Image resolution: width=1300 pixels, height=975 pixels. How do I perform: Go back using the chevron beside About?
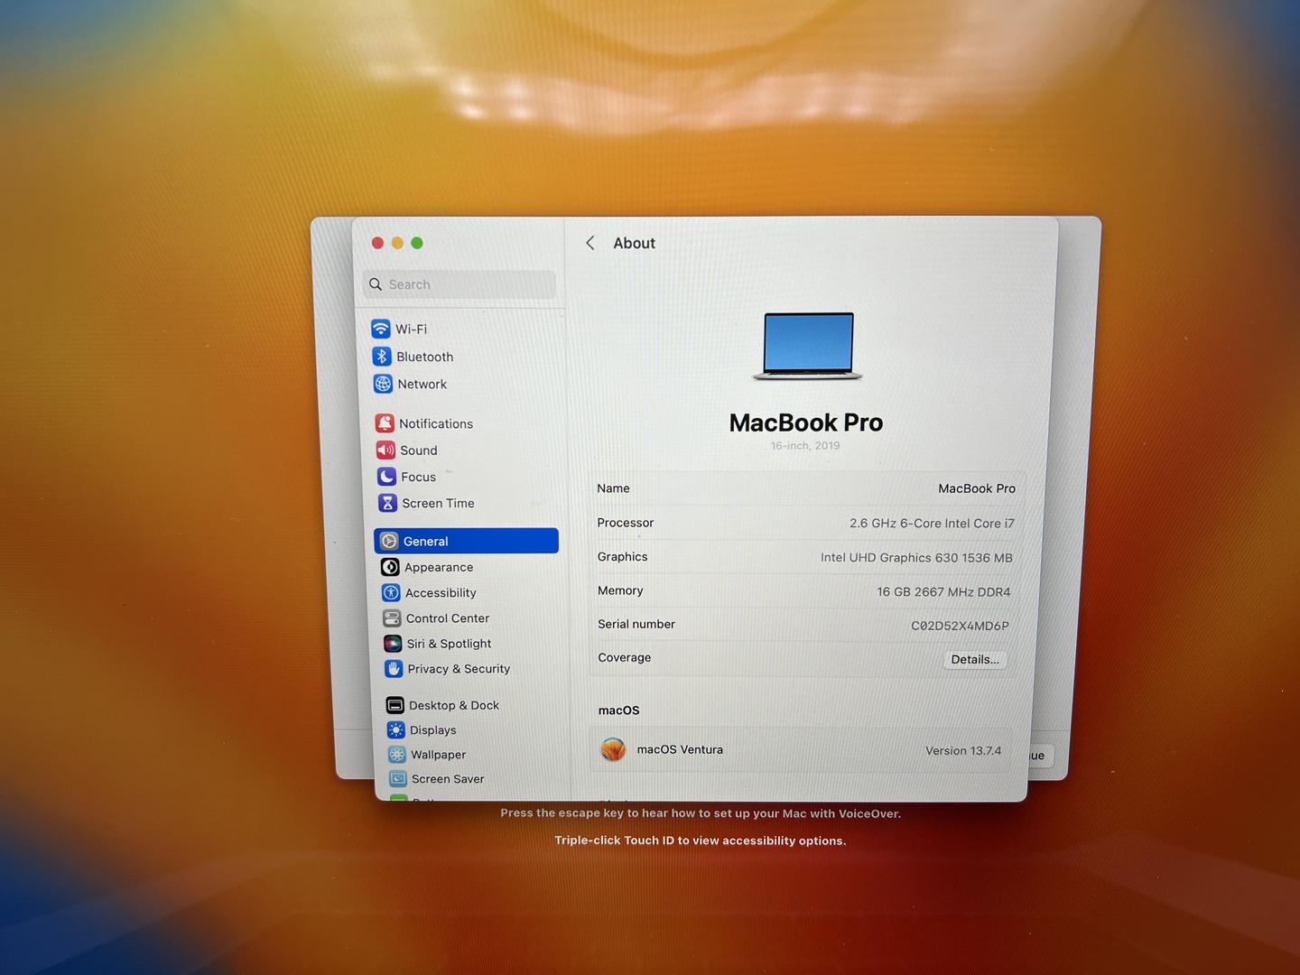pos(590,243)
